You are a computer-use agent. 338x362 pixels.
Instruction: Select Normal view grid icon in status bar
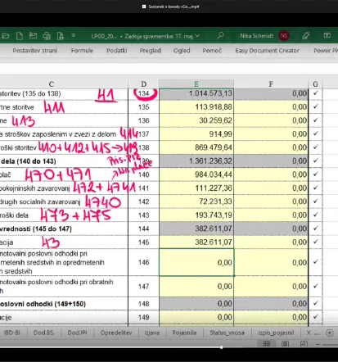(x=267, y=344)
